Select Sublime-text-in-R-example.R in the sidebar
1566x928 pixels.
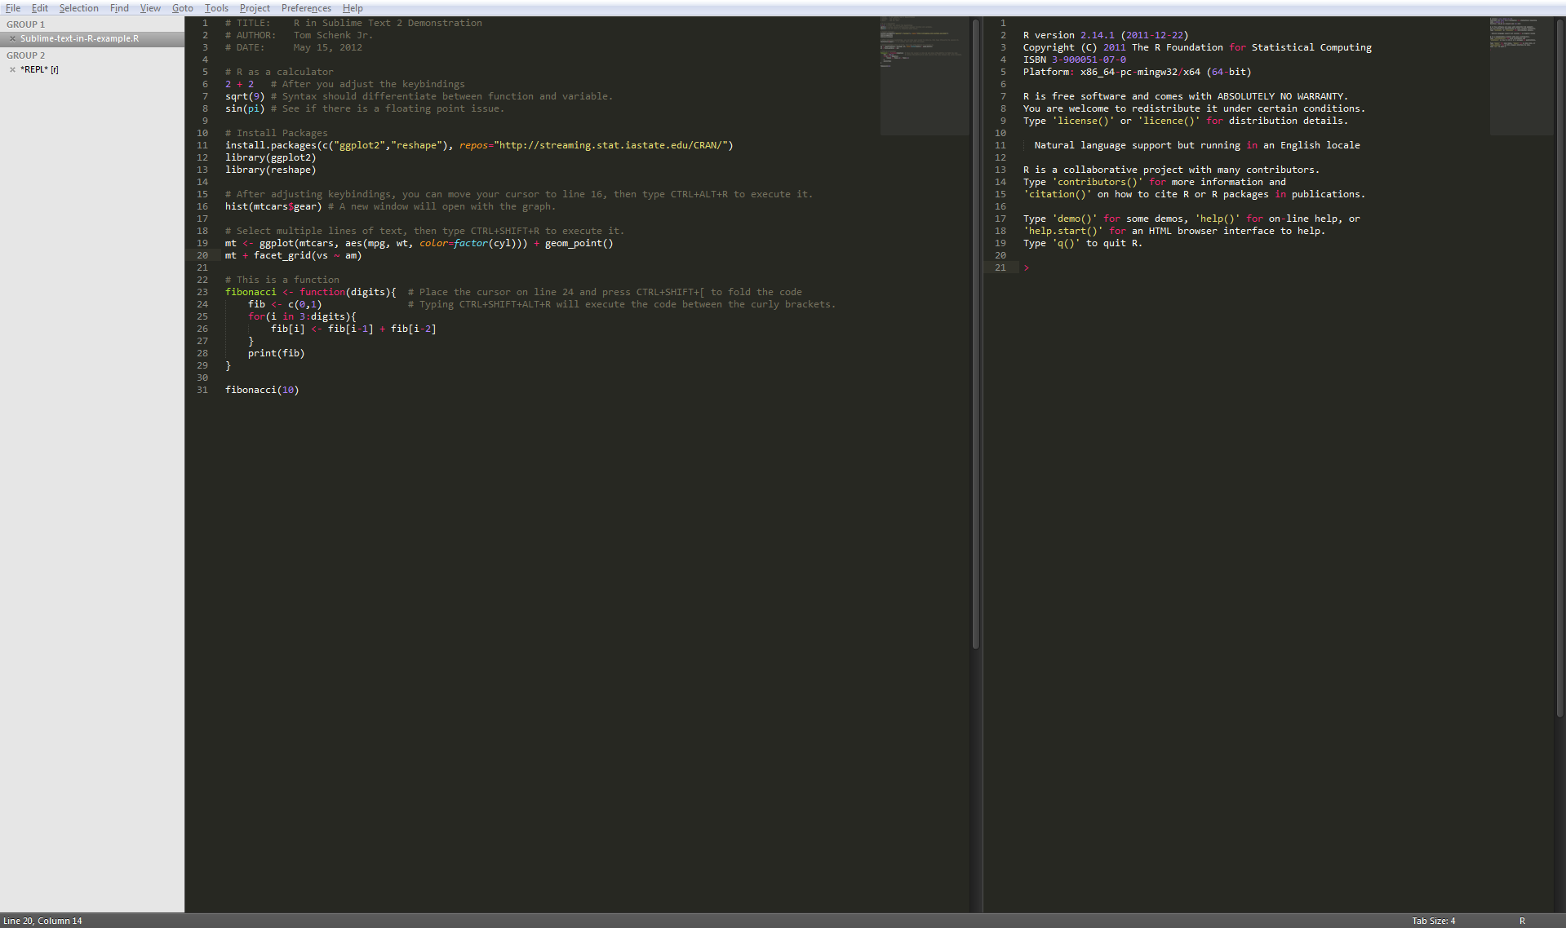pyautogui.click(x=79, y=38)
